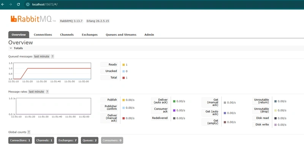304x147 pixels.
Task: Click the dark gray Redelivered swatch
Action: 174,118
